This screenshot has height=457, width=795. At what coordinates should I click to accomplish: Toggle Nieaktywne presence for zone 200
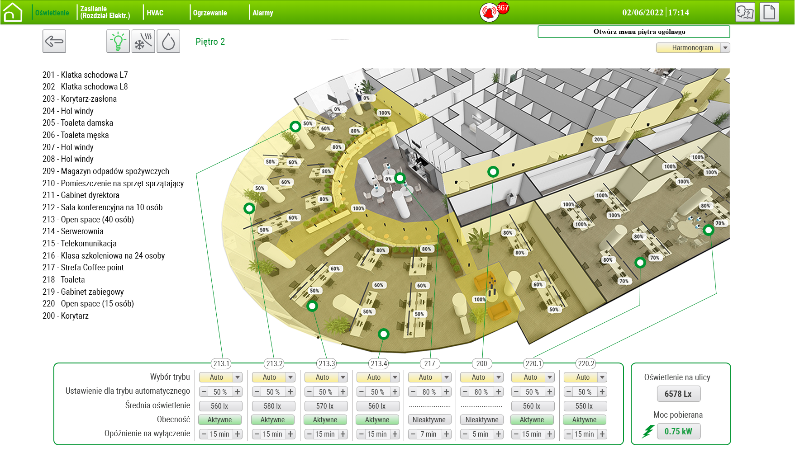[482, 420]
